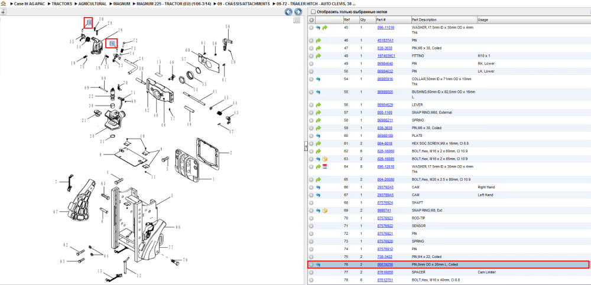Click blue back arrow on Ref 45 row
This screenshot has width=591, height=285.
point(318,28)
